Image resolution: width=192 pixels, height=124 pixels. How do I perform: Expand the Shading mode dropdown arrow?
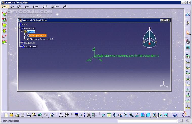point(157,117)
